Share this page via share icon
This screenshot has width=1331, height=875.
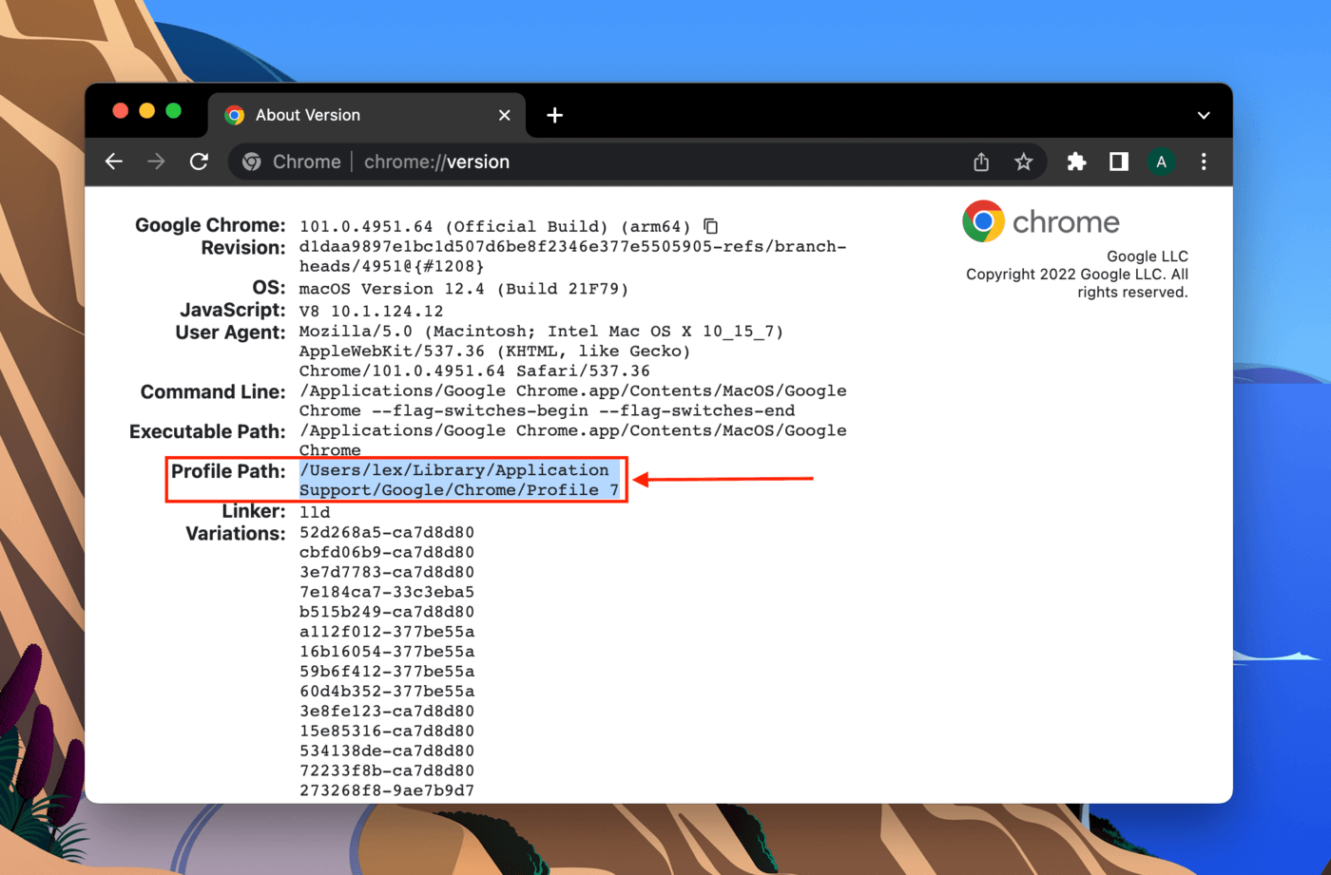[981, 162]
